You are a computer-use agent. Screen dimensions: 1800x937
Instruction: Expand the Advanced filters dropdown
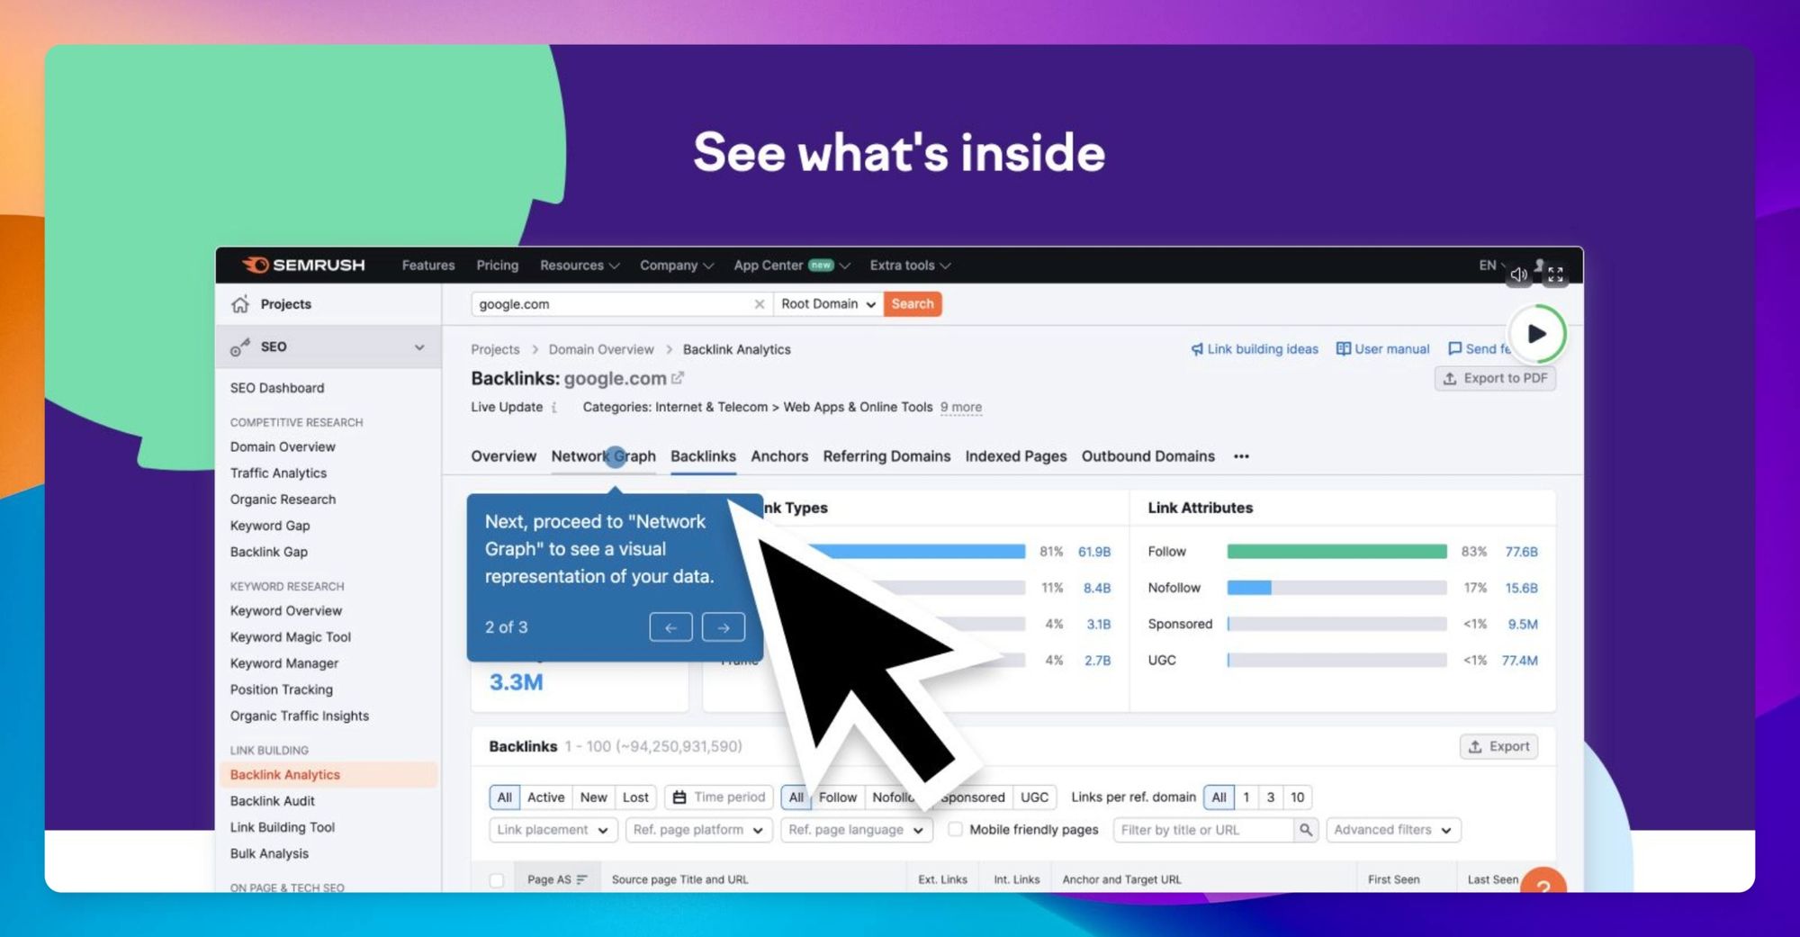1392,830
